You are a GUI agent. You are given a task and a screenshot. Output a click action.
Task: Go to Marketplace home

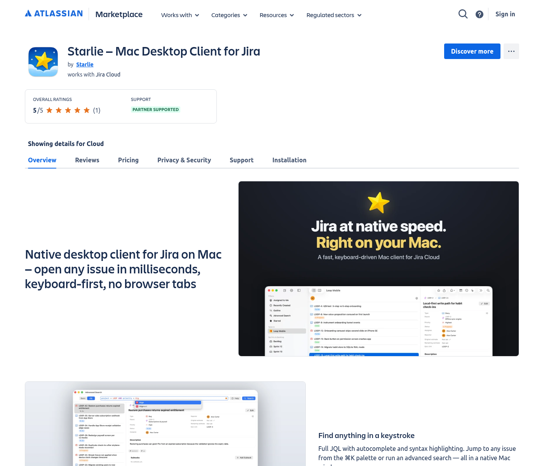pos(119,14)
